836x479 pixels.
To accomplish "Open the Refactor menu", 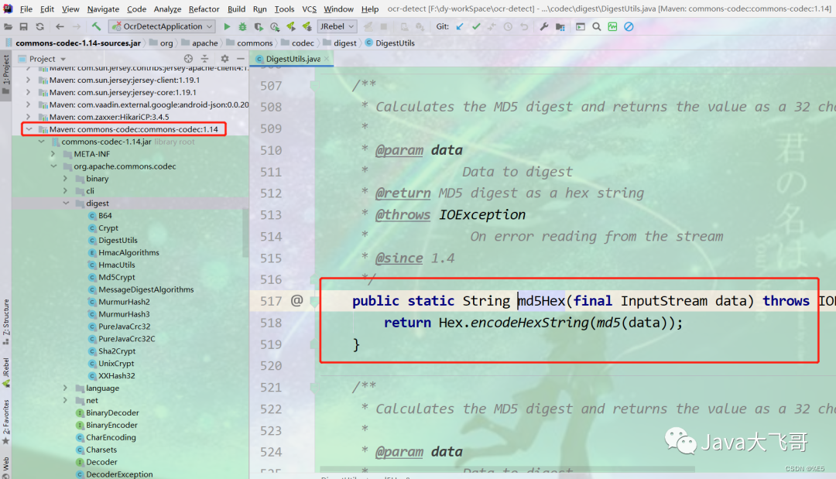I will [x=204, y=9].
